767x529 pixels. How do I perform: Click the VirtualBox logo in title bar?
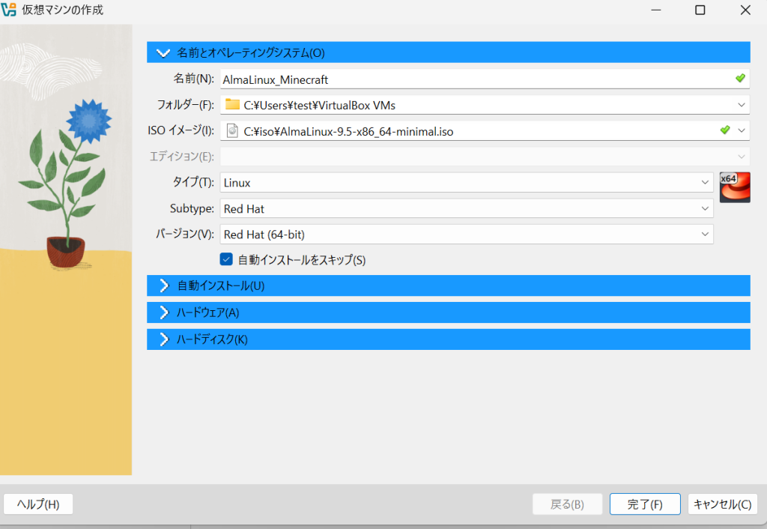(x=8, y=9)
